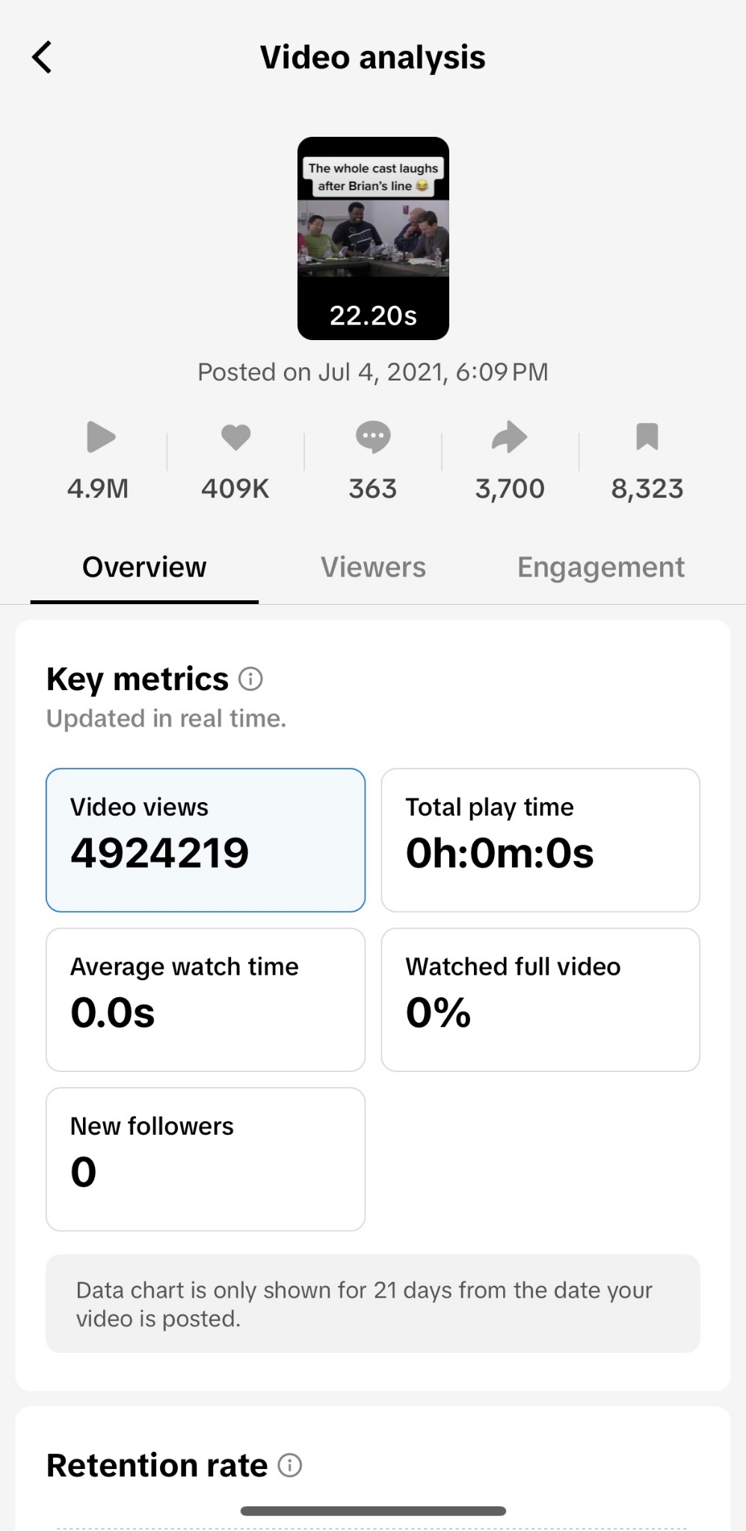Tap the 4.9M views count

(98, 489)
